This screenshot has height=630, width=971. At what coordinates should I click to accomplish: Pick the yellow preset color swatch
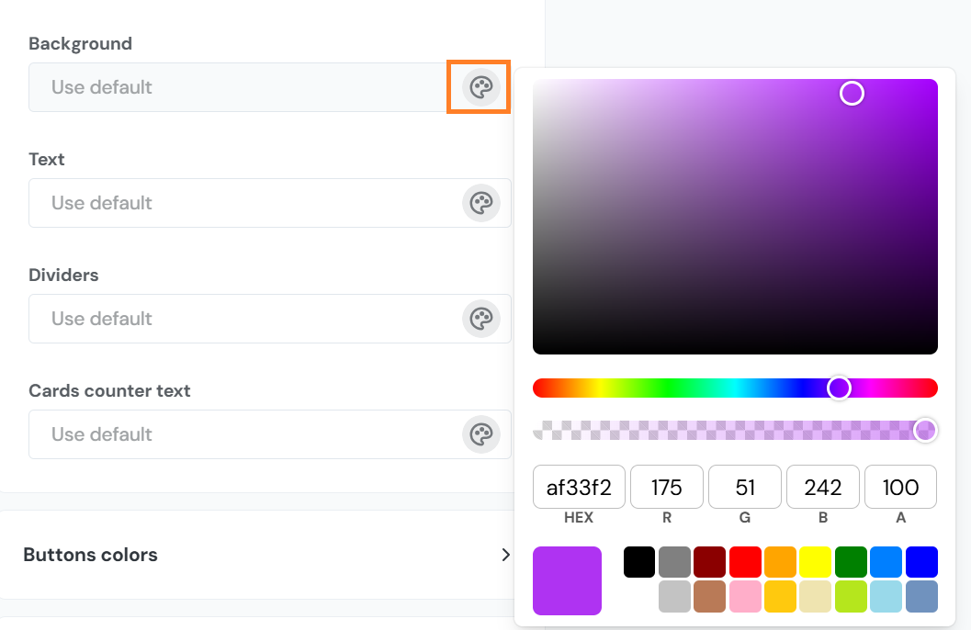815,562
